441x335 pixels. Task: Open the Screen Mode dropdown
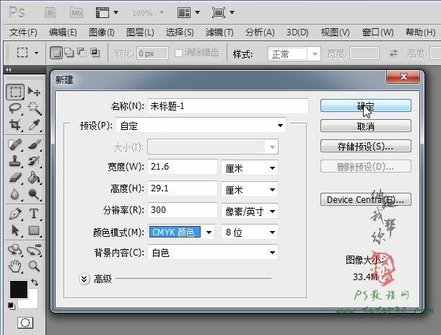click(x=223, y=13)
